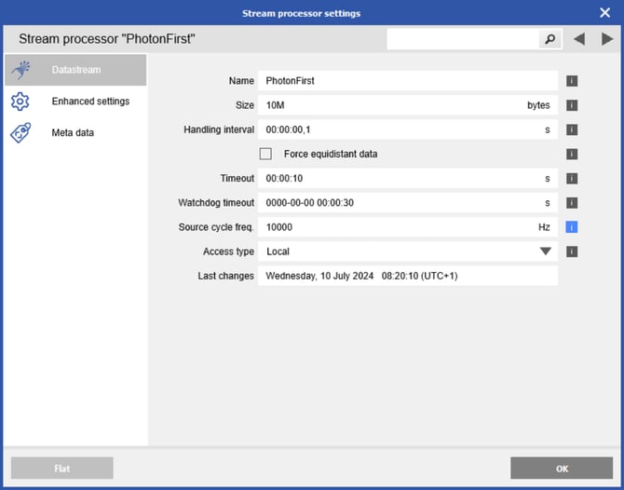Select the Datastream tab
624x490 pixels.
click(x=75, y=70)
